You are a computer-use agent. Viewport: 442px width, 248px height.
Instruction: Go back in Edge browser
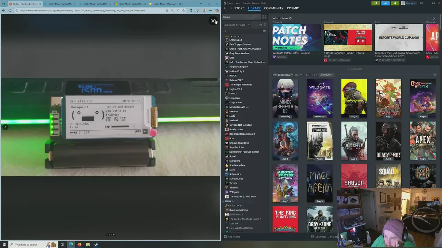pos(3,10)
